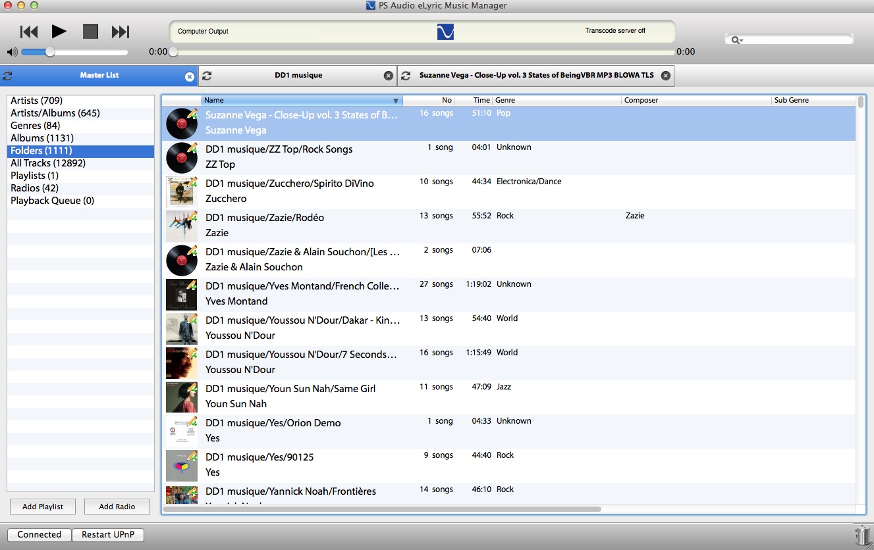
Task: Click the PS Audio logo in display
Action: point(446,31)
